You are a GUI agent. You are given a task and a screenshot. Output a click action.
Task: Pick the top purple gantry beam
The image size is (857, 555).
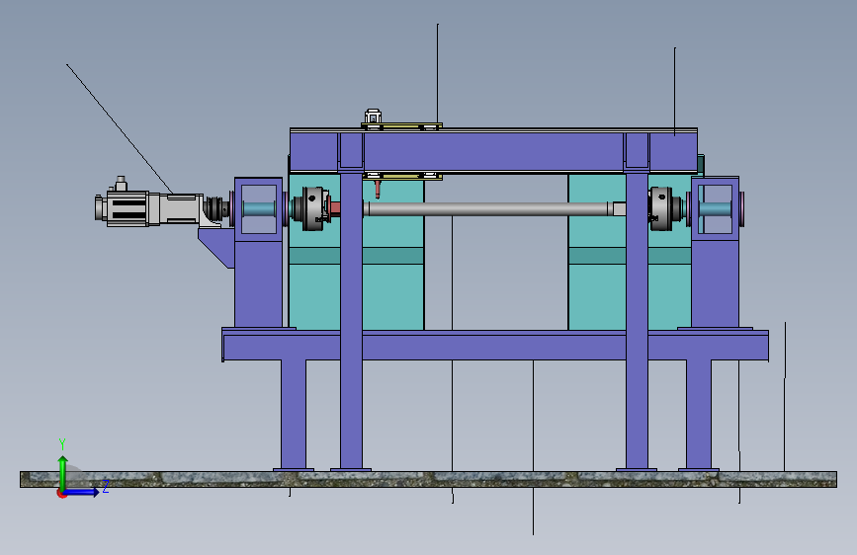coord(493,151)
